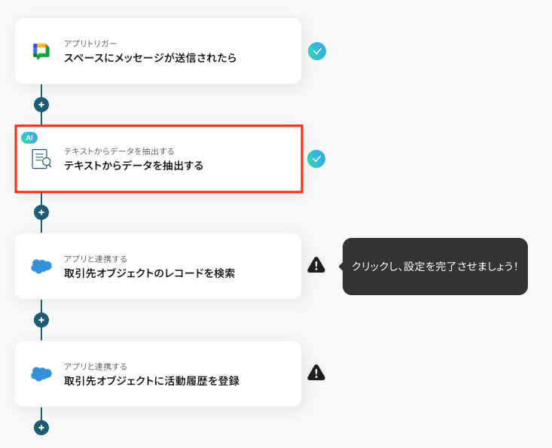Add a step below the AI extraction card
Image resolution: width=552 pixels, height=448 pixels.
[41, 212]
